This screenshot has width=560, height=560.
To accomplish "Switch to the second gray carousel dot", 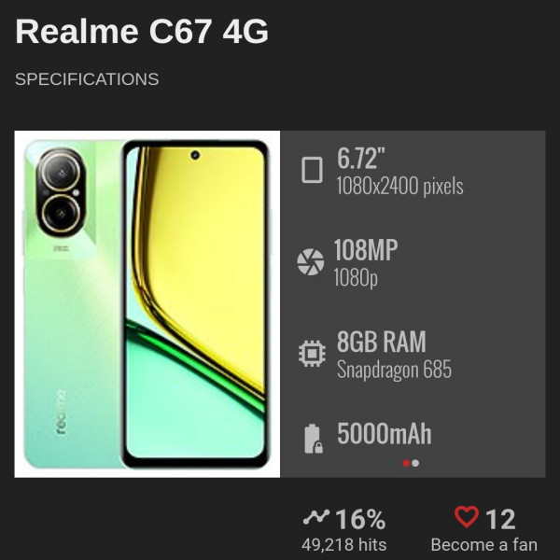I will coord(415,463).
